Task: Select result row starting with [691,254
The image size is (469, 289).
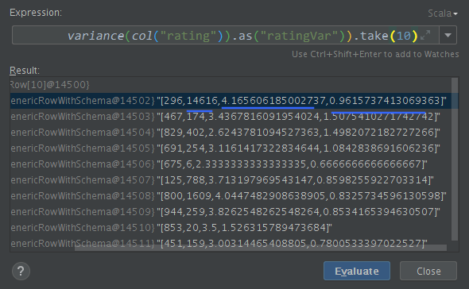Action: (231, 148)
